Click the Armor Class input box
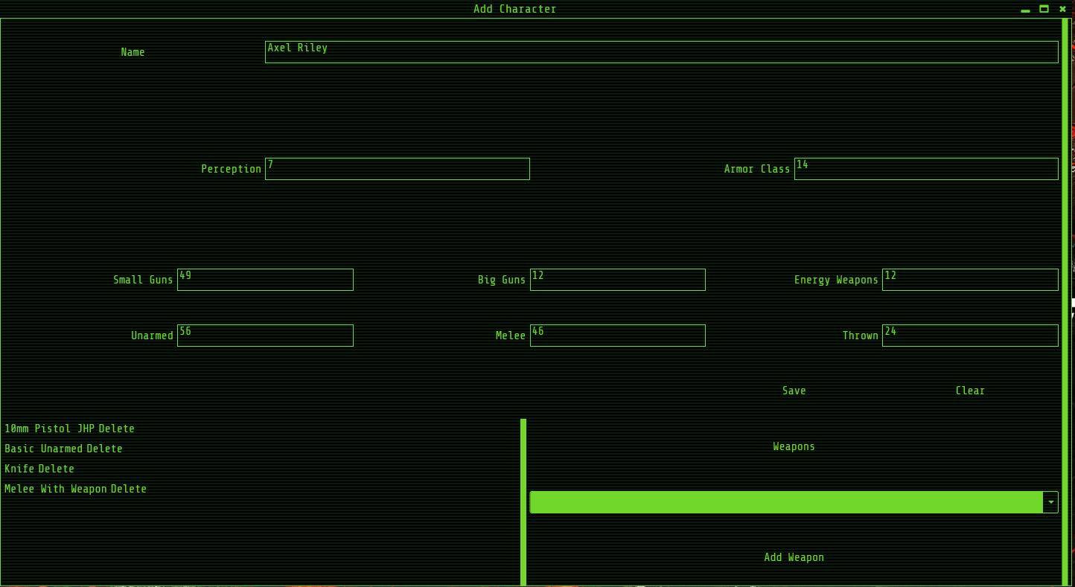 (925, 169)
